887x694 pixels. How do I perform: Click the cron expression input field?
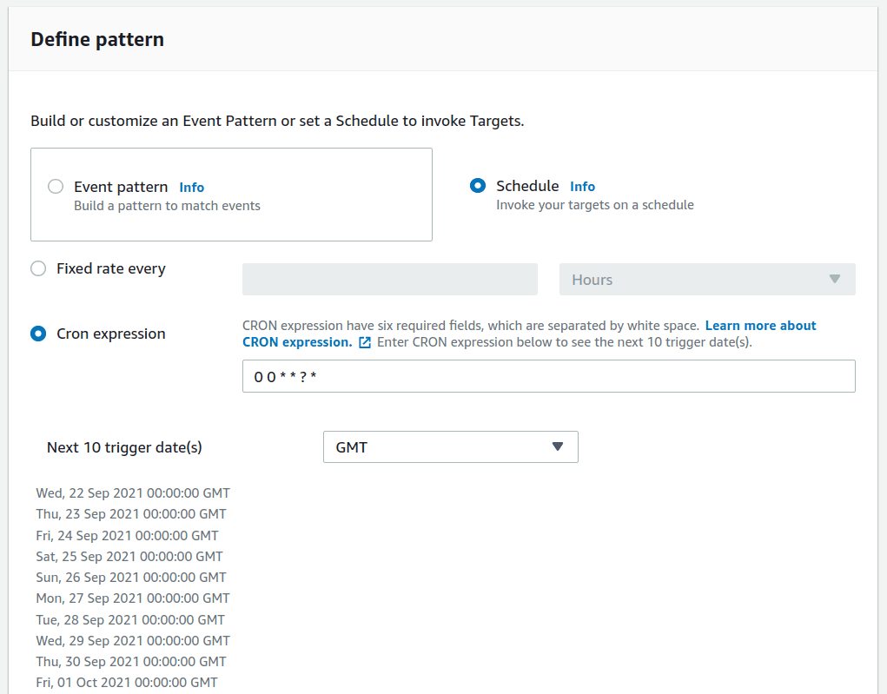(x=548, y=376)
